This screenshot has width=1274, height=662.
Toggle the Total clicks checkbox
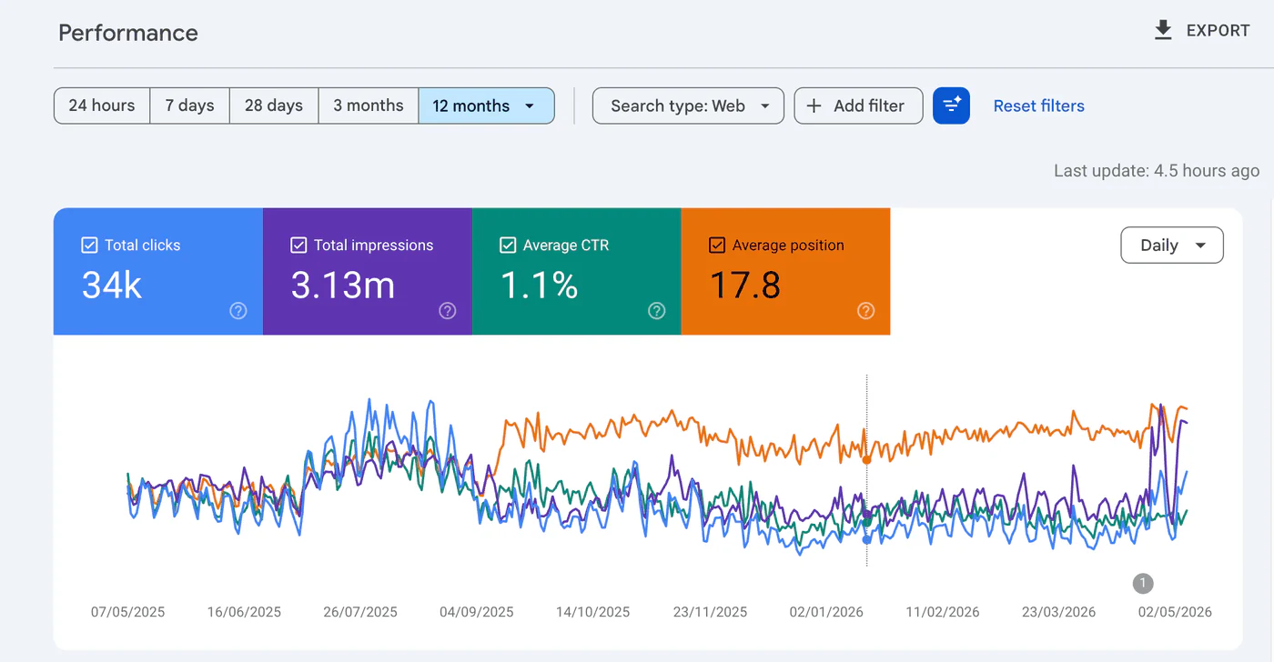[89, 245]
